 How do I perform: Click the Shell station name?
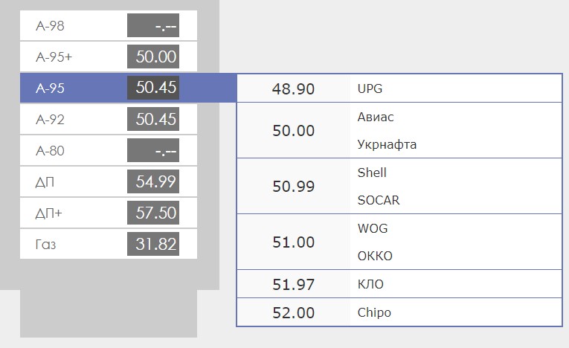tap(372, 173)
